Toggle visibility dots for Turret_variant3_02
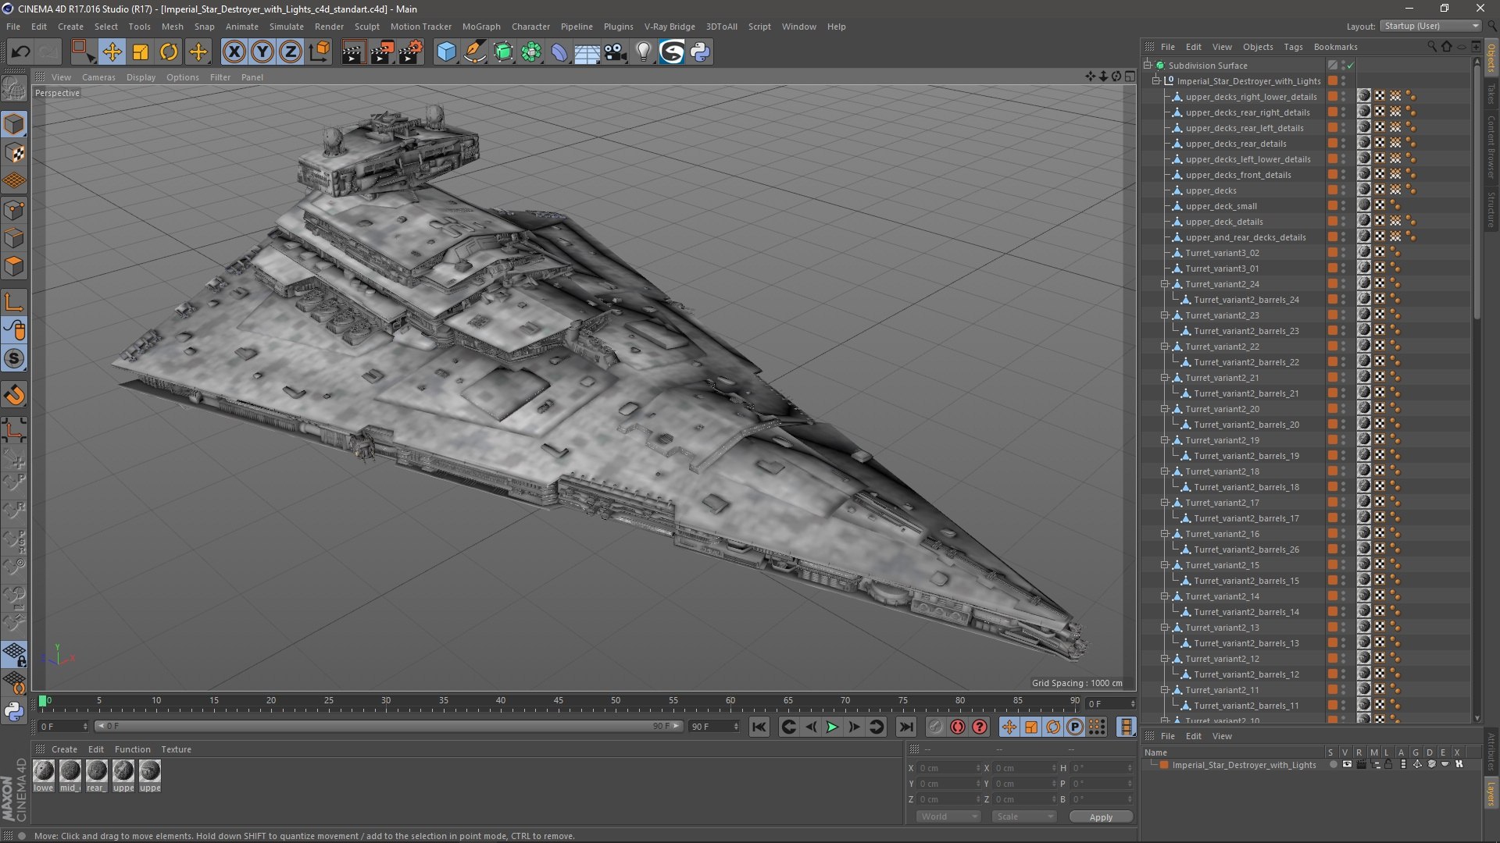The width and height of the screenshot is (1500, 843). pyautogui.click(x=1344, y=253)
